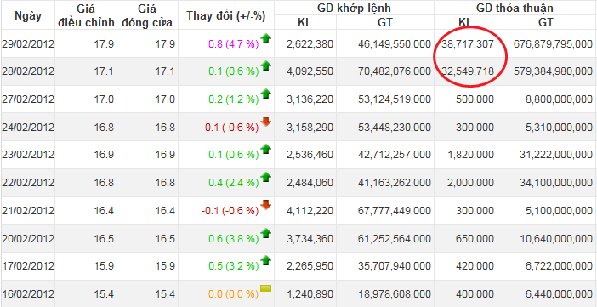Click the GT subheader under GD thỏa thuận
This screenshot has height=307, width=597.
click(x=546, y=22)
